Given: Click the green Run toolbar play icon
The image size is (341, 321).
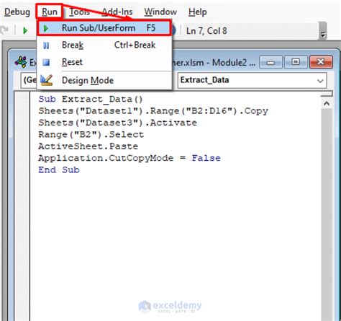Looking at the screenshot, I should click(25, 30).
